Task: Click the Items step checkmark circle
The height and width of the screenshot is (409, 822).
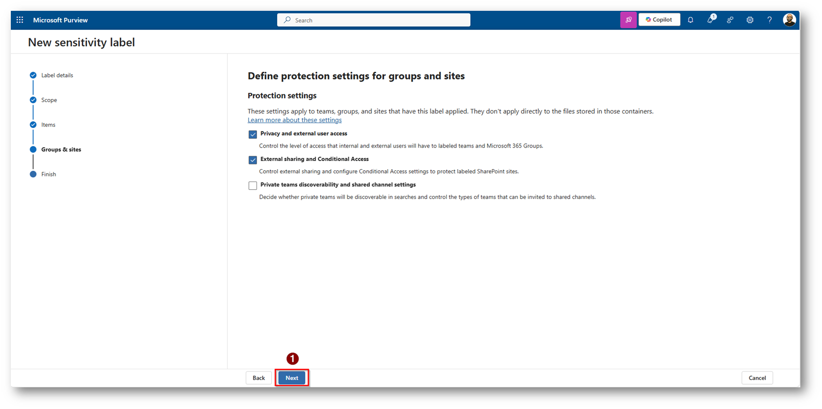Action: pyautogui.click(x=33, y=125)
